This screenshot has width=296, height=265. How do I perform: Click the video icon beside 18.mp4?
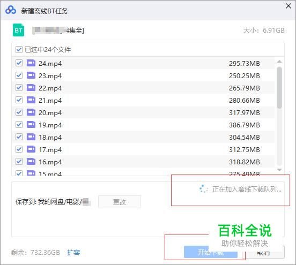point(31,137)
